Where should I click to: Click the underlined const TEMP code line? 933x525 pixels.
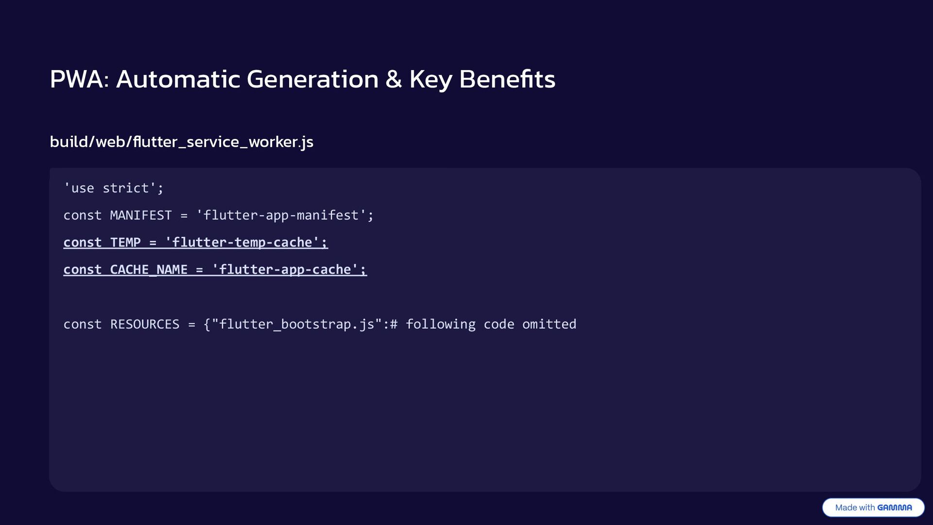pyautogui.click(x=195, y=242)
